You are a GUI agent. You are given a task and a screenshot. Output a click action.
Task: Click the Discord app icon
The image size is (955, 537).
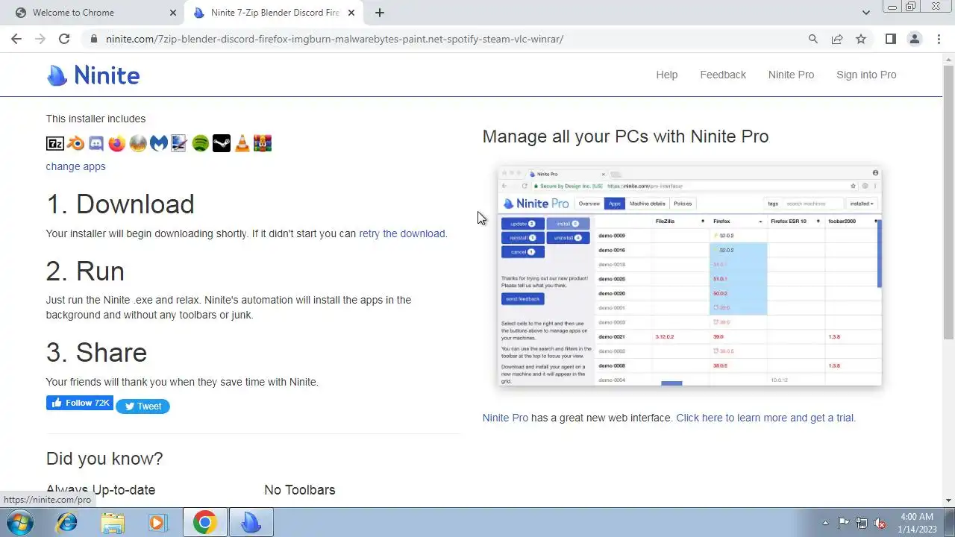96,143
